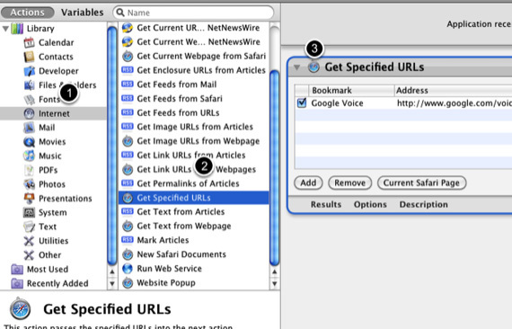Select Get Current Webpage from Safari
Image resolution: width=512 pixels, height=329 pixels.
coord(194,56)
